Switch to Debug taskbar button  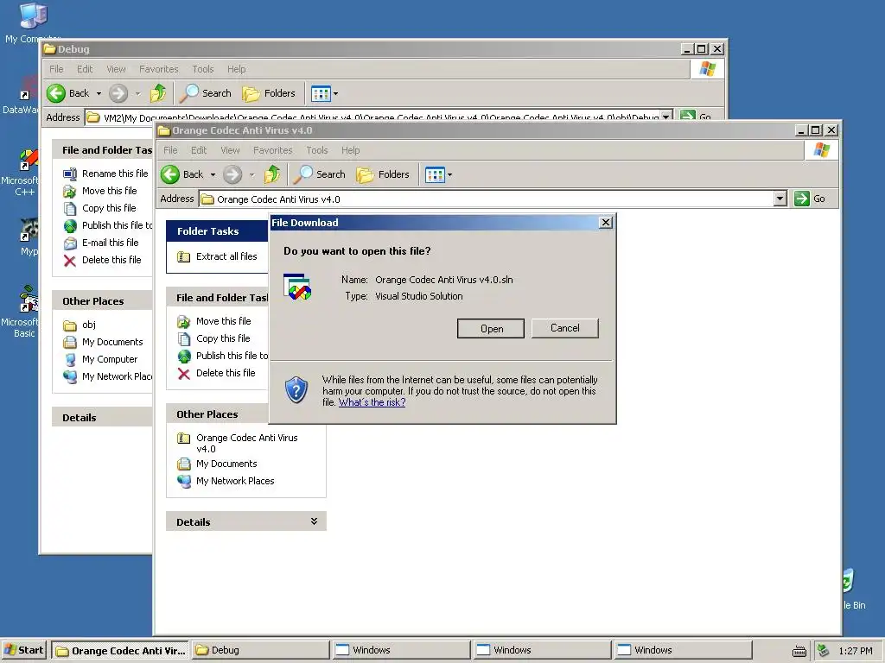pos(260,650)
